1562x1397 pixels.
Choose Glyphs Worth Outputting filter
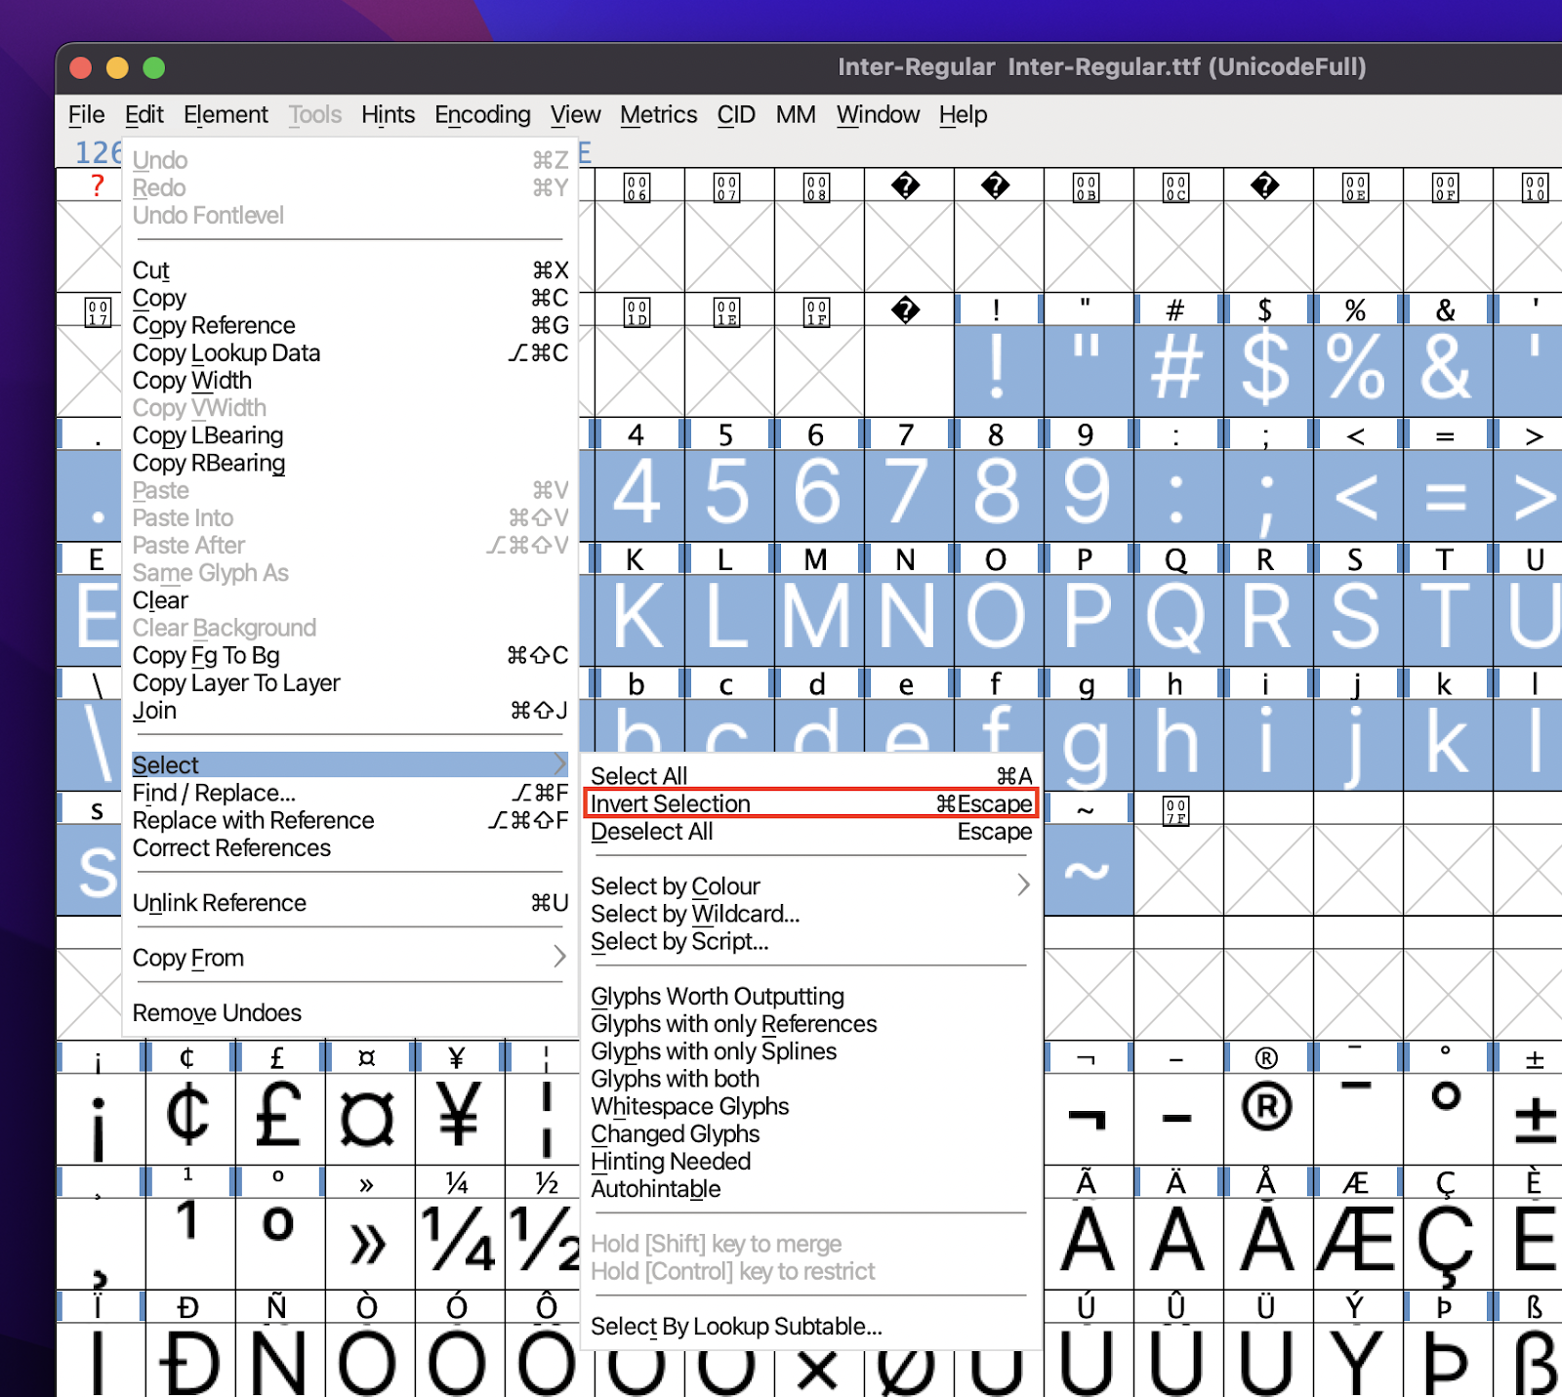[x=718, y=996]
